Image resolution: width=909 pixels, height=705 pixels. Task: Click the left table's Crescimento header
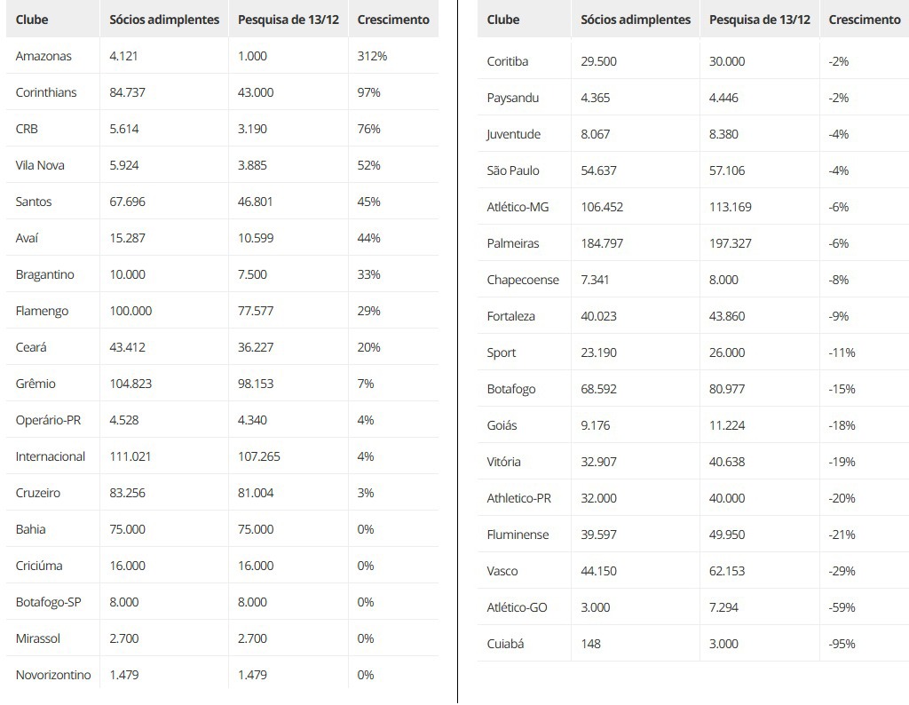point(393,20)
